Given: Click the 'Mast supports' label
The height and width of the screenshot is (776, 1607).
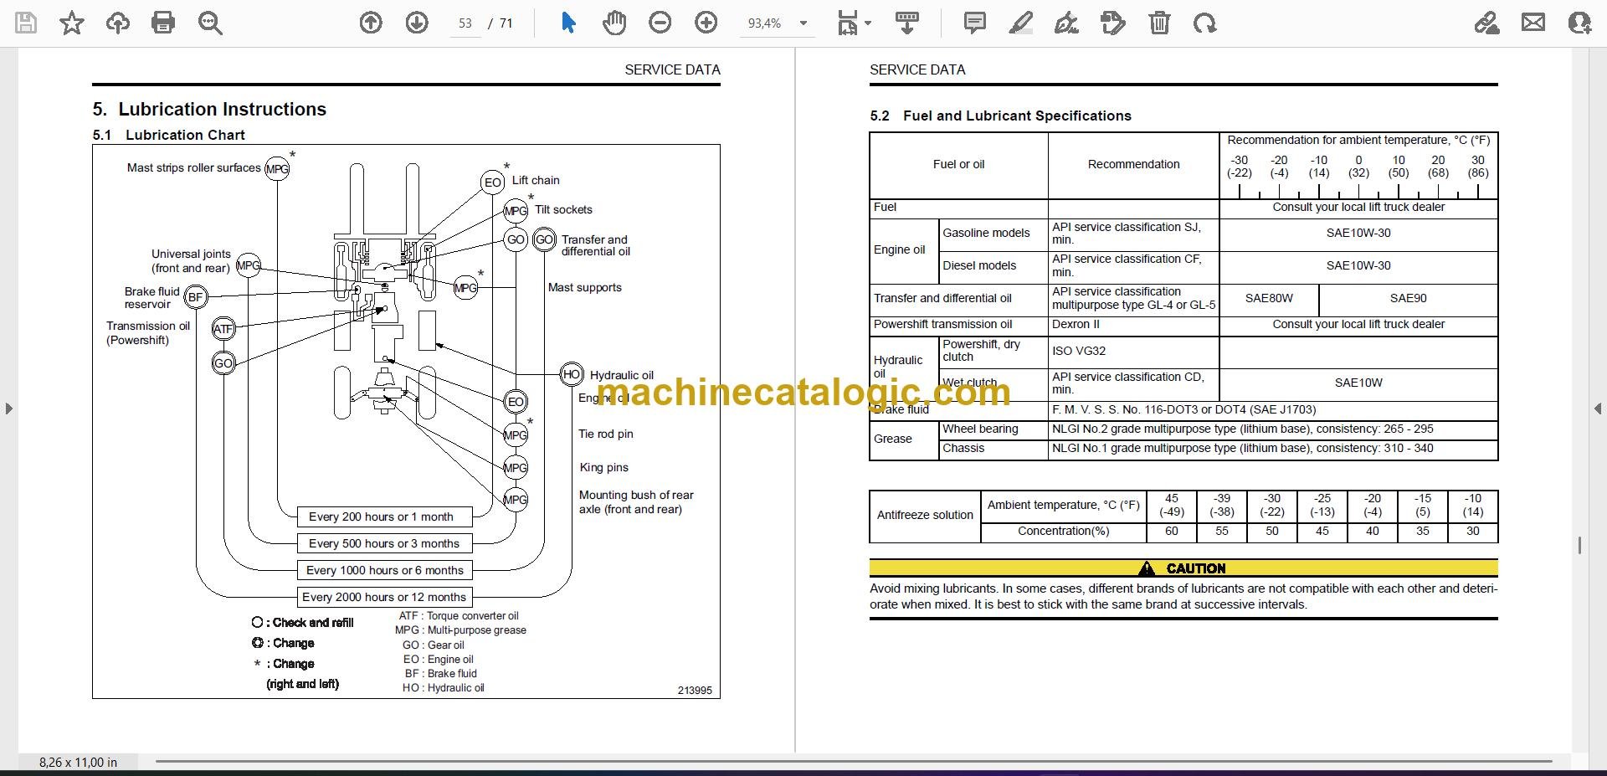Looking at the screenshot, I should click(x=584, y=287).
